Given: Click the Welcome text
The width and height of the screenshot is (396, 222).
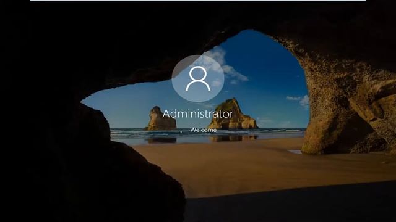Looking at the screenshot, I should [x=204, y=130].
